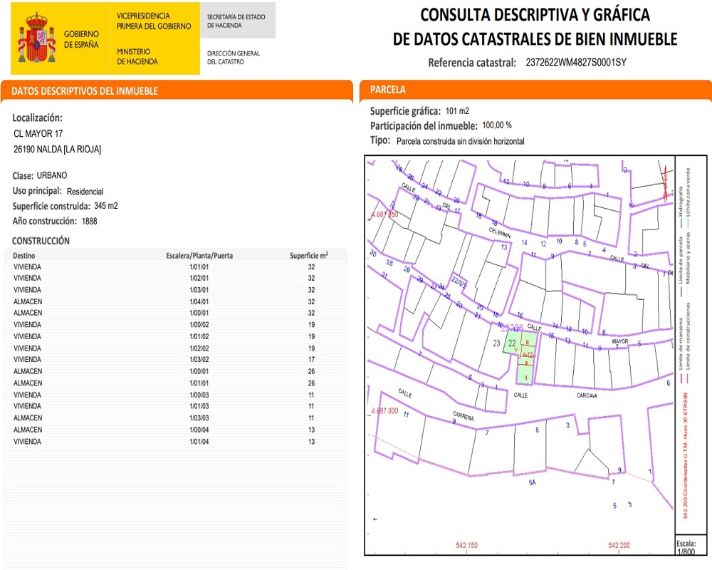This screenshot has height=570, width=712.
Task: Click the MINISTERIO DE HACIENDA logo text
Action: (x=137, y=56)
